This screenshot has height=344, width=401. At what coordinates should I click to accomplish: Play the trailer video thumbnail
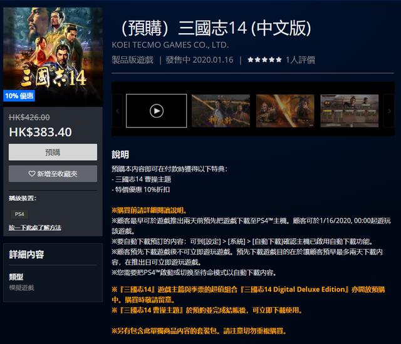tap(156, 111)
